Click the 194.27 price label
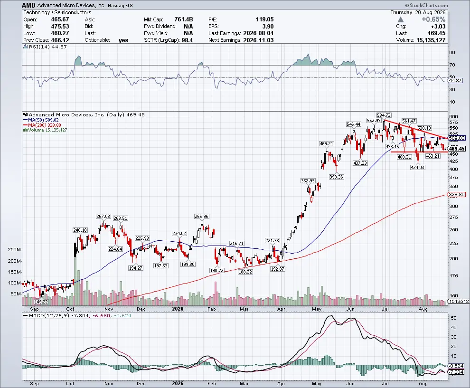Screen dimensions: 470x388 coord(135,268)
